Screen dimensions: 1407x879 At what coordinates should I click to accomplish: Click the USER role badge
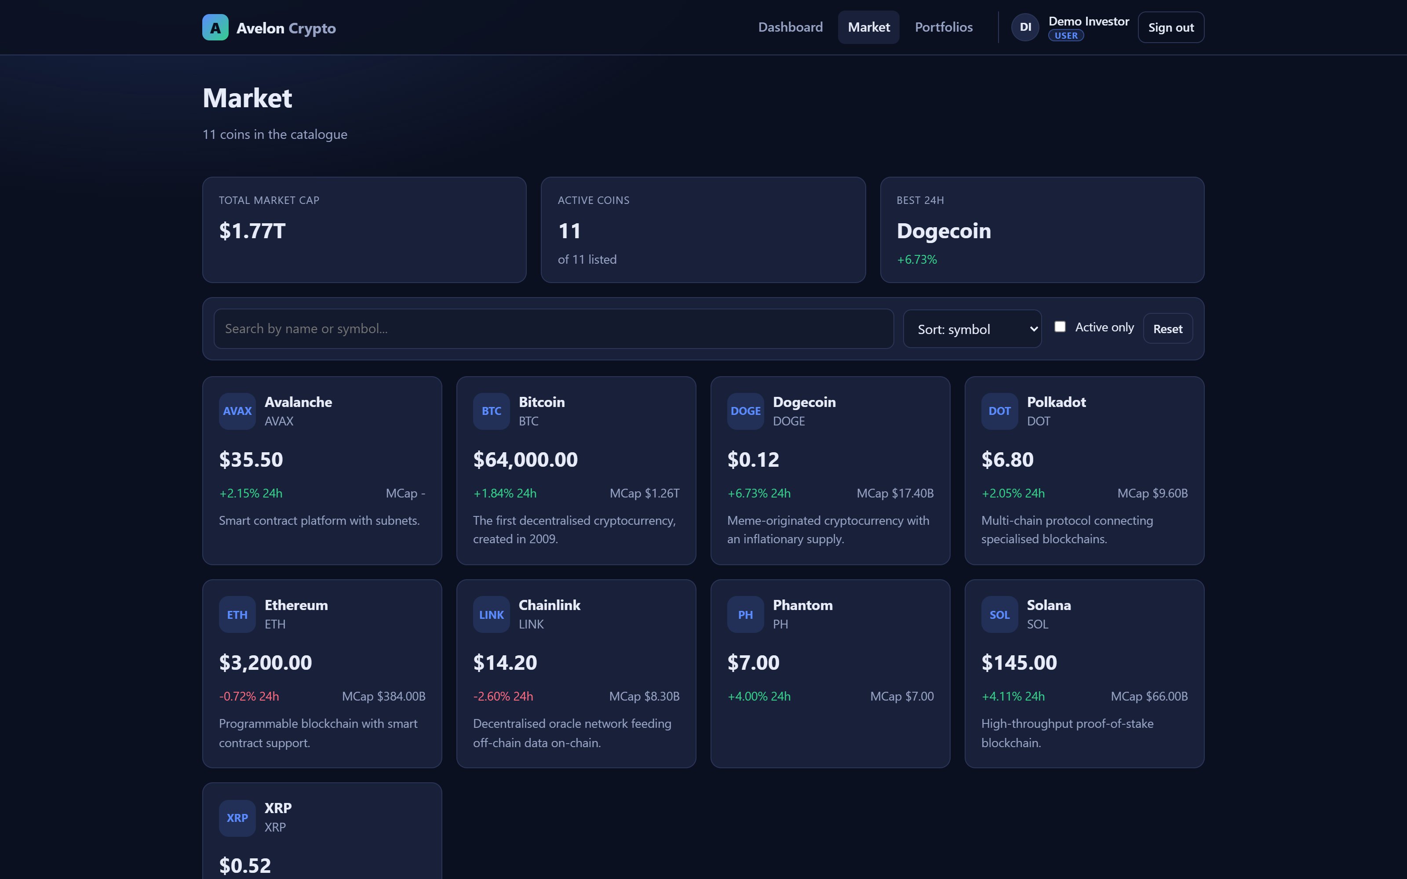click(x=1066, y=36)
